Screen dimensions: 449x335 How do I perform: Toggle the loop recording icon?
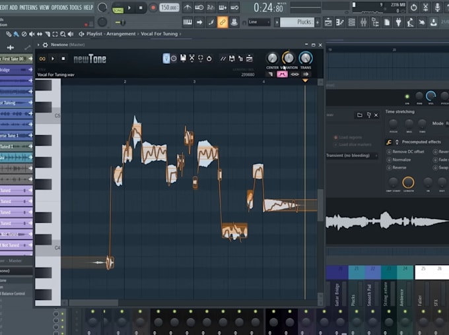pyautogui.click(x=234, y=8)
